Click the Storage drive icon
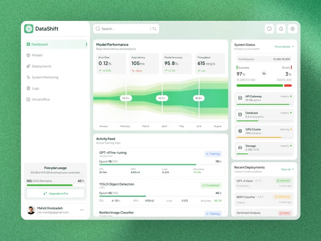This screenshot has width=321, height=241. tap(240, 147)
